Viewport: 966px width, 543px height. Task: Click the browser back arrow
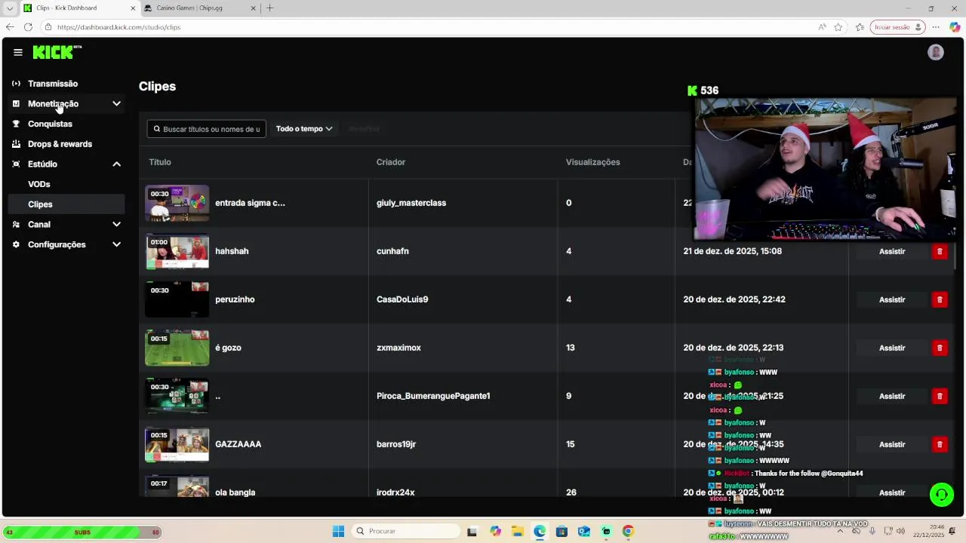coord(10,27)
